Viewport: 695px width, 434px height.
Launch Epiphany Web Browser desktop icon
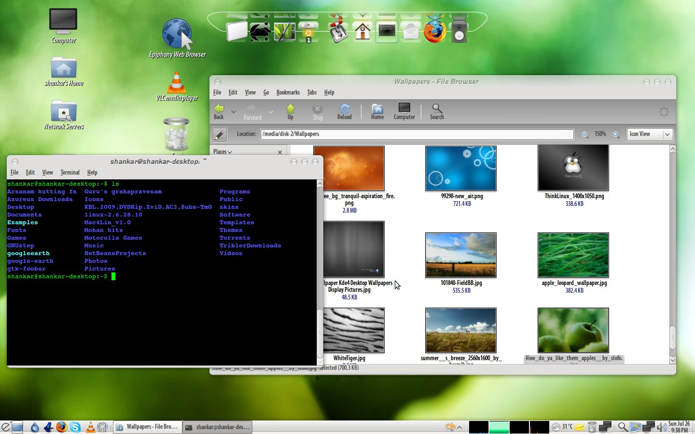[x=177, y=38]
